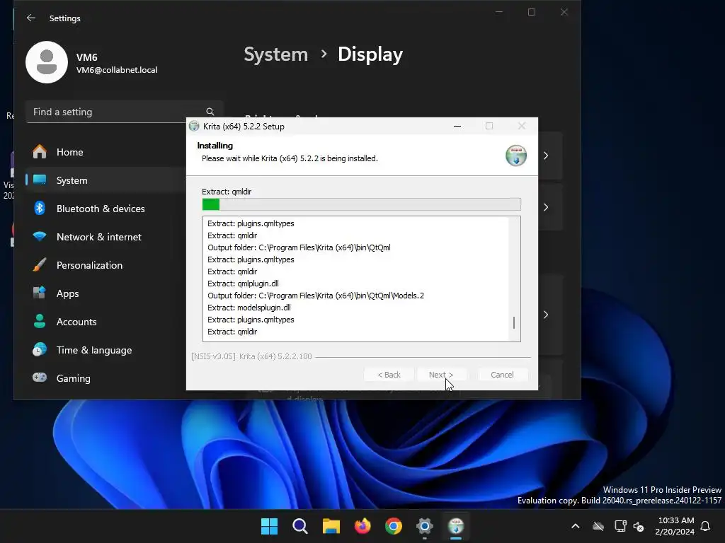Click the System breadcrumb link
Image resolution: width=725 pixels, height=543 pixels.
point(275,54)
